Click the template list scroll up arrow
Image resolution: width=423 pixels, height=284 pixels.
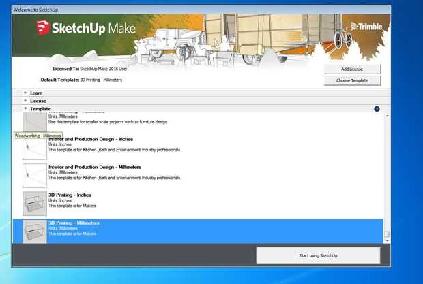point(387,116)
